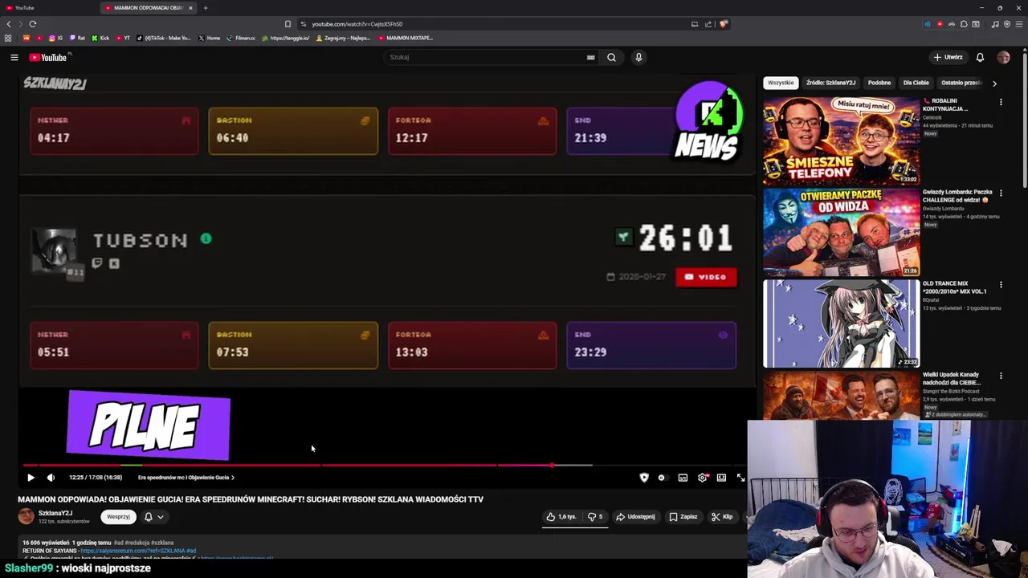Image resolution: width=1028 pixels, height=578 pixels.
Task: Toggle theater mode in the player
Action: 721,478
